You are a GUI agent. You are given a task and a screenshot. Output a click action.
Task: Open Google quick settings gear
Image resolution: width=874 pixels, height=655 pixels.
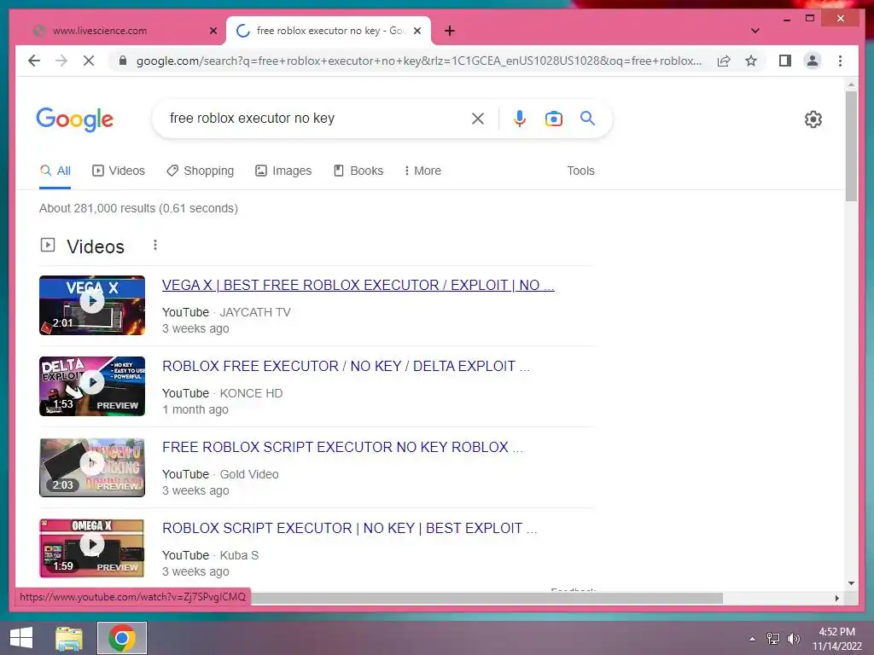point(813,119)
